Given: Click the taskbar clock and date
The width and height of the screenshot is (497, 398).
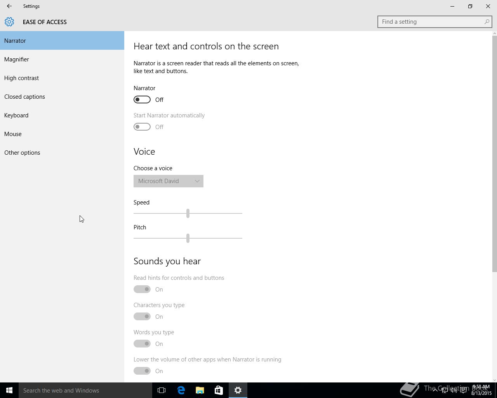Looking at the screenshot, I should coord(481,390).
